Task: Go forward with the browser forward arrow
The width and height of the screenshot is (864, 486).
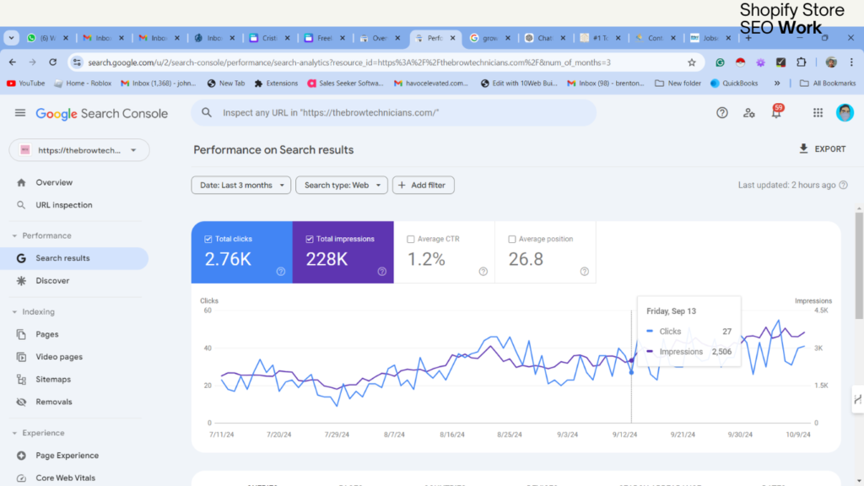Action: tap(33, 62)
